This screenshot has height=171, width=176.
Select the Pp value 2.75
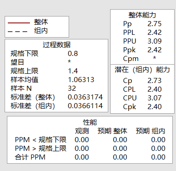pos(154,24)
